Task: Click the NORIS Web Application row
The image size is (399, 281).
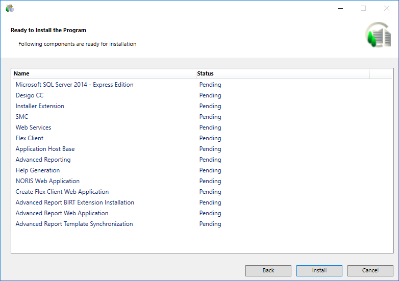Action: point(47,181)
